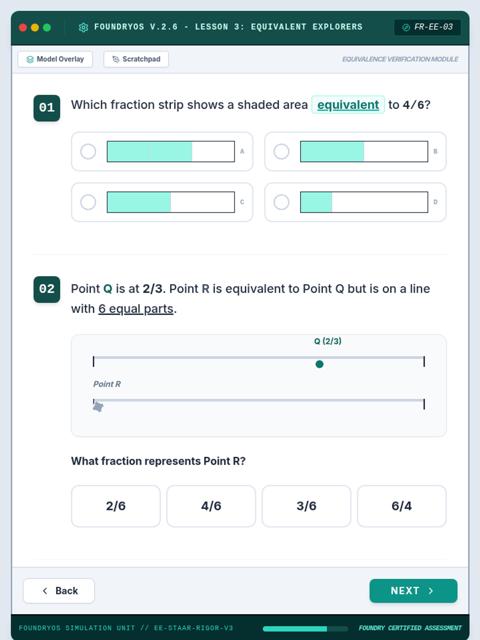
Task: Click the underlined 'equivalent' keyword link
Action: pos(348,105)
